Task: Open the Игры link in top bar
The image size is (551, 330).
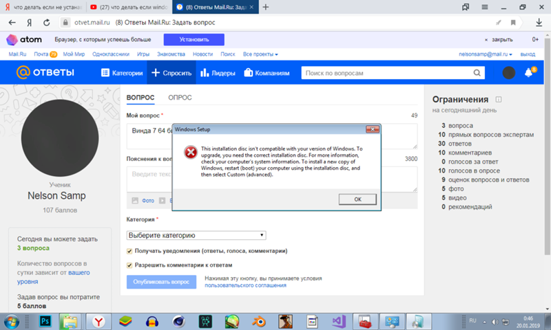Action: [x=143, y=54]
